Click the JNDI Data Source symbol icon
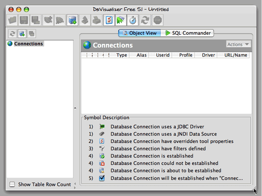This screenshot has height=196, width=262. point(102,134)
